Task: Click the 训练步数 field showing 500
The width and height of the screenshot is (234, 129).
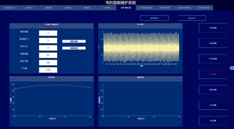Action: pyautogui.click(x=48, y=62)
